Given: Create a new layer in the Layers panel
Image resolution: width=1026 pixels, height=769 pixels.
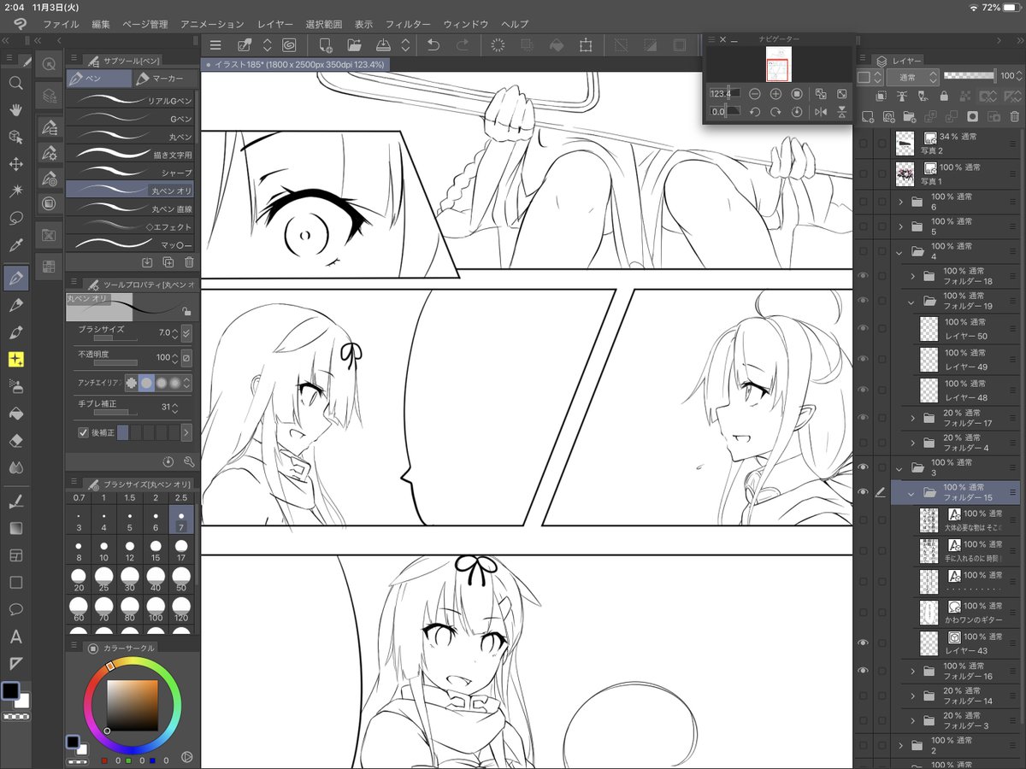Looking at the screenshot, I should point(868,117).
